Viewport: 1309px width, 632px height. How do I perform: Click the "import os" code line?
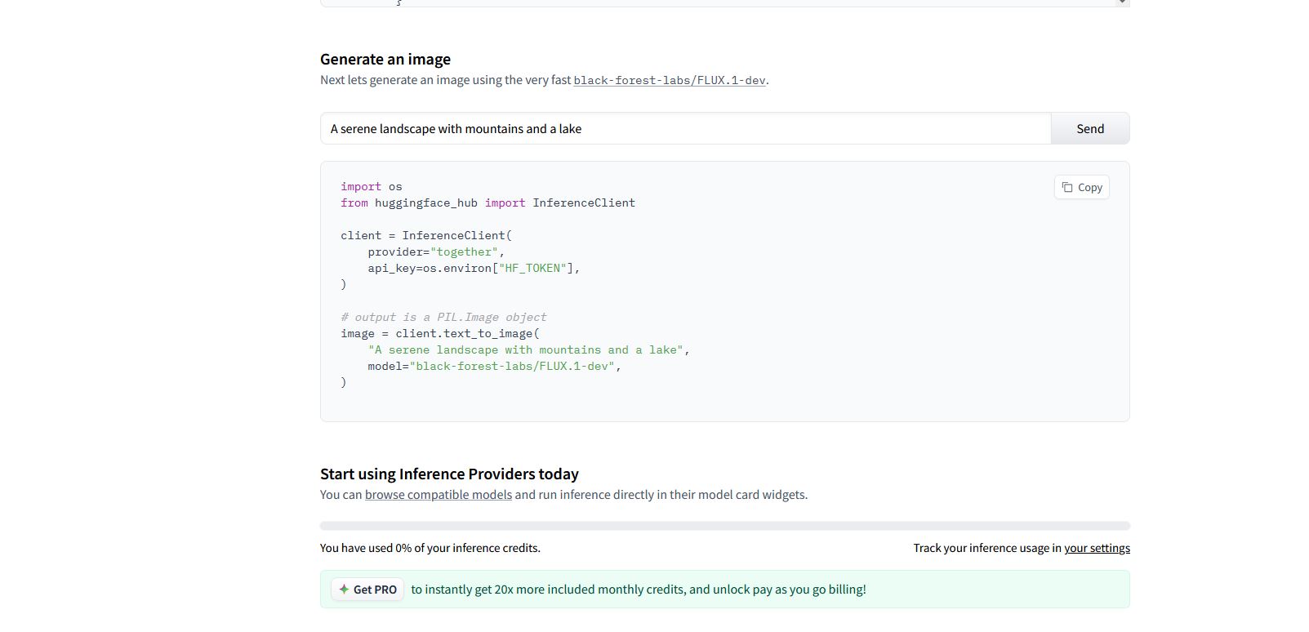click(x=372, y=187)
